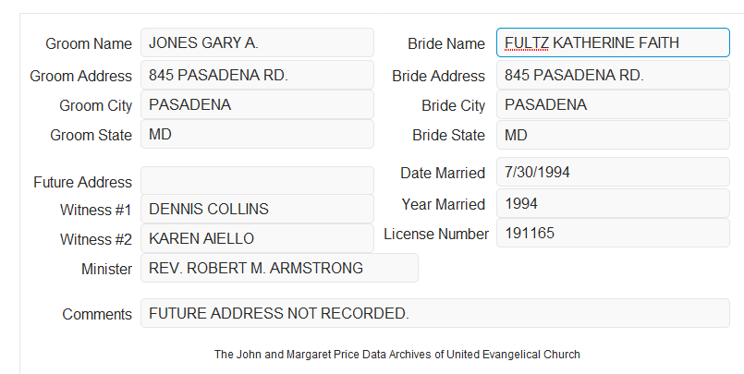Click the Date Married field
744x374 pixels.
tap(613, 172)
